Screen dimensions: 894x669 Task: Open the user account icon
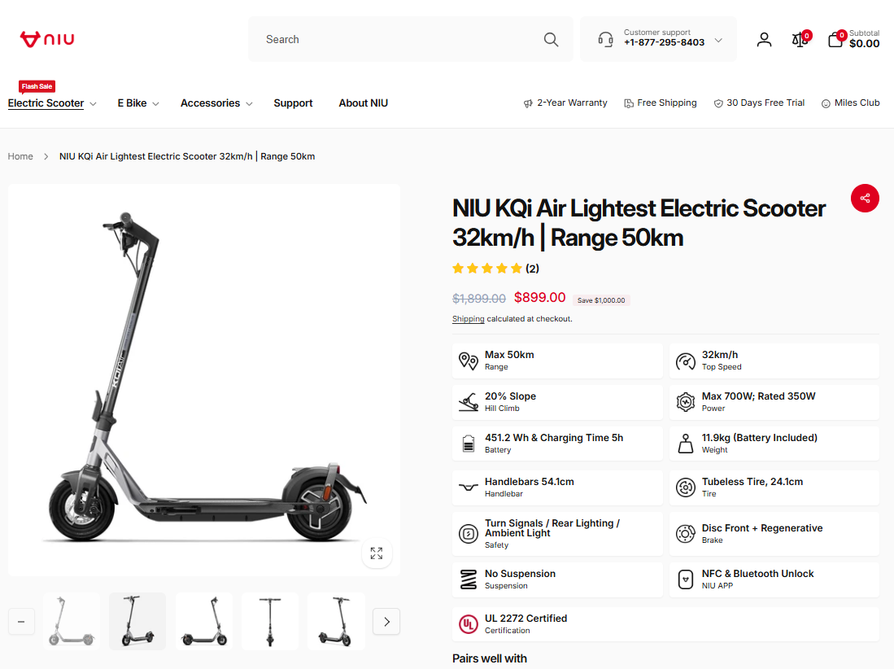pos(764,39)
